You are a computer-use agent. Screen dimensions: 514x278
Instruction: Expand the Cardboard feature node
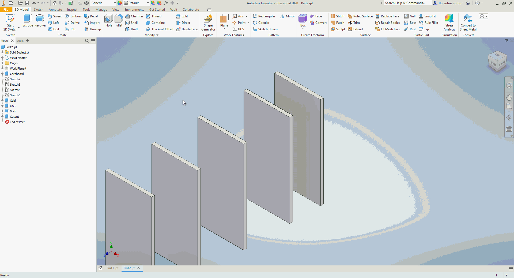[2, 74]
